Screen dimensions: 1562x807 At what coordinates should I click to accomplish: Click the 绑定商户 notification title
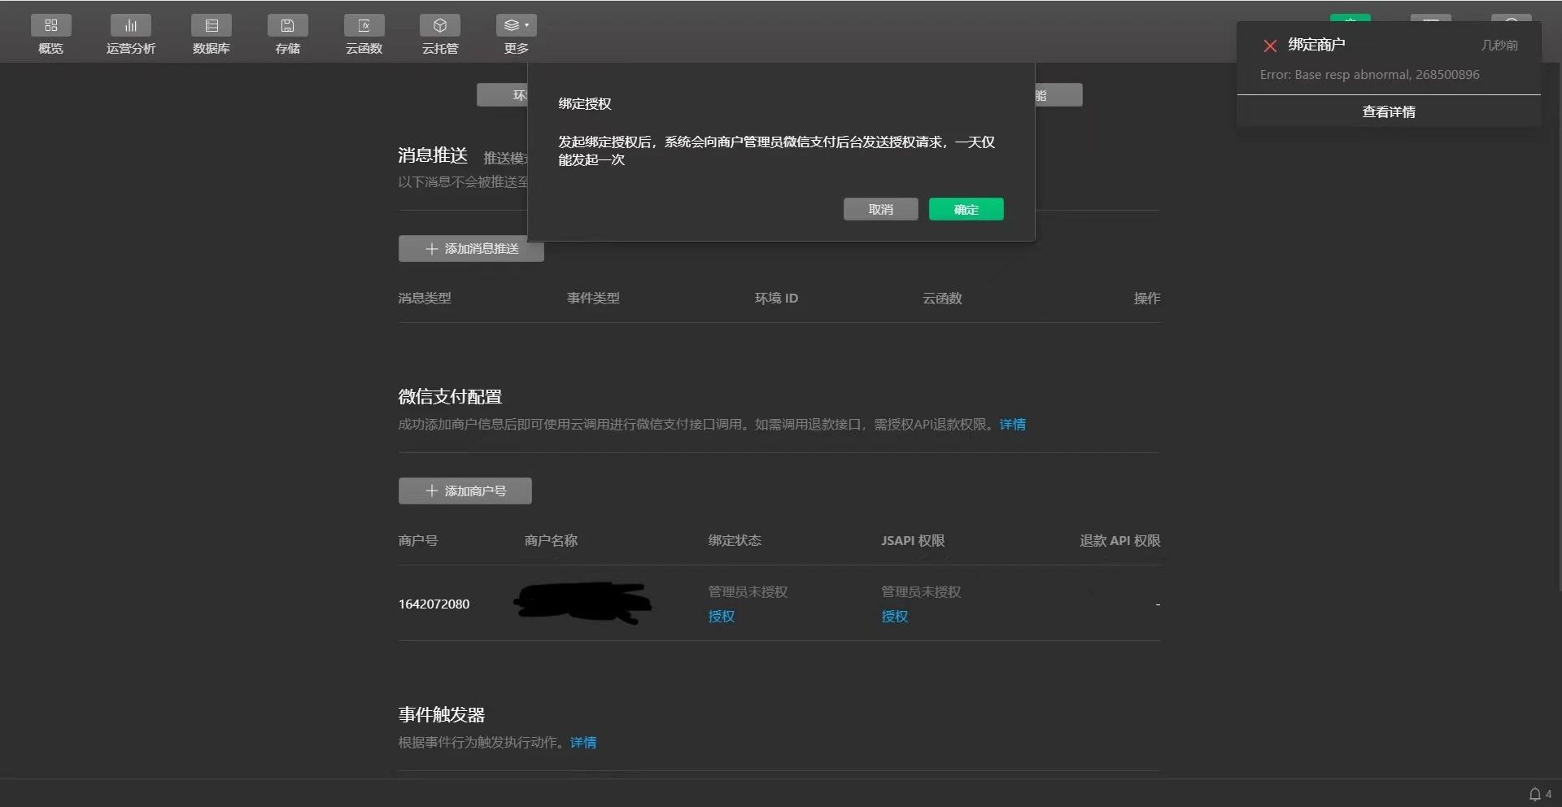tap(1316, 45)
